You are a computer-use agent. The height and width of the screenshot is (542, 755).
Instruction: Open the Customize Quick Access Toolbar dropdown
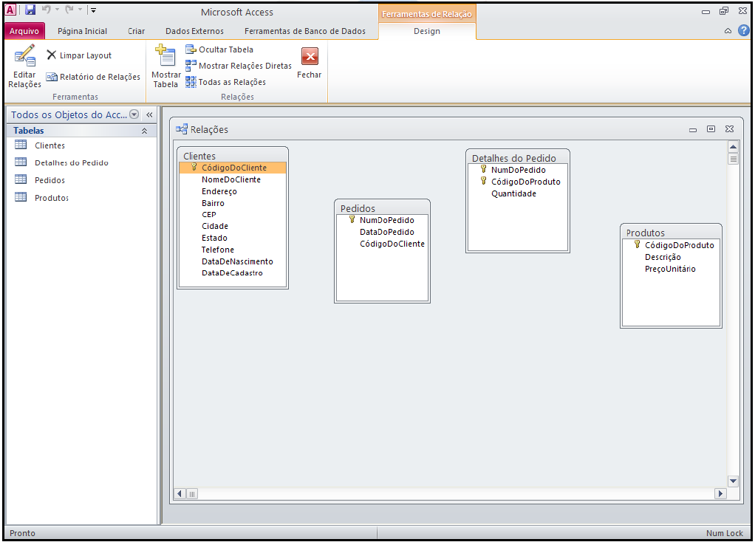(x=94, y=10)
